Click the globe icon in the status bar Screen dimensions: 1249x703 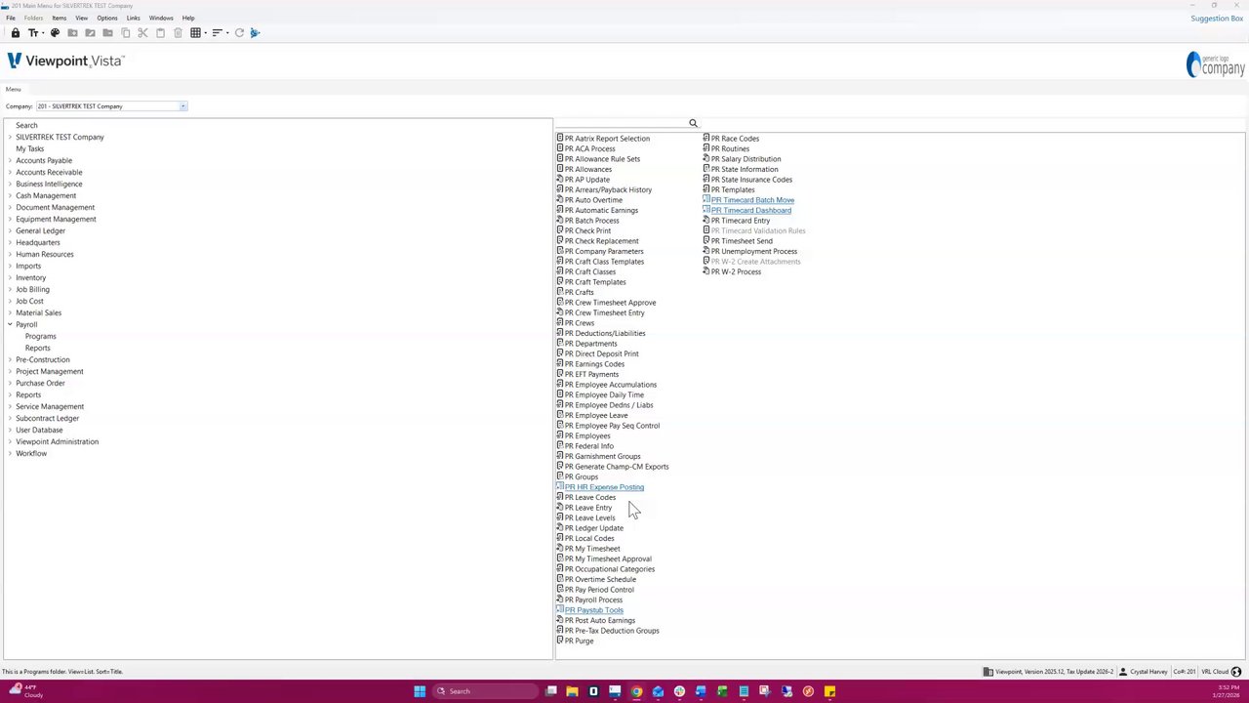click(1236, 672)
